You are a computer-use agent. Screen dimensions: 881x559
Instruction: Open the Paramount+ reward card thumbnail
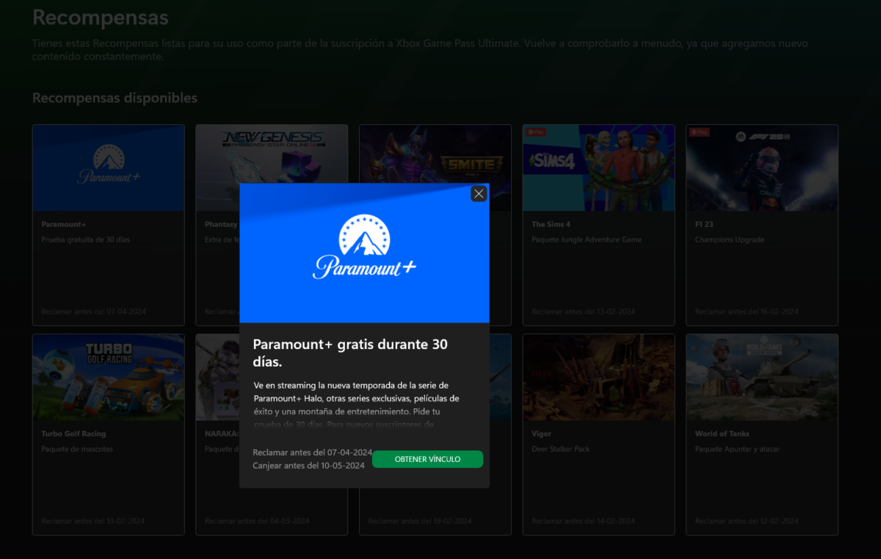pyautogui.click(x=109, y=168)
